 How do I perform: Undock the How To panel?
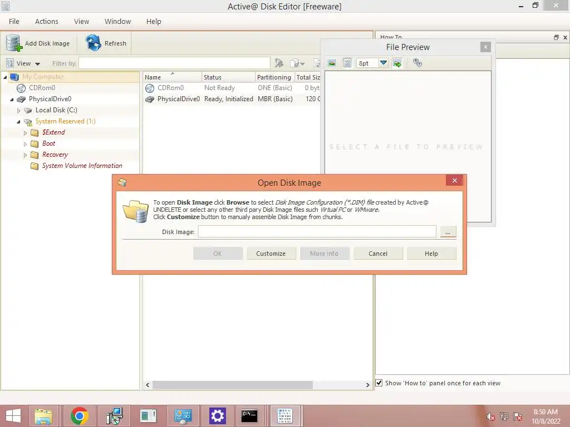pos(556,37)
